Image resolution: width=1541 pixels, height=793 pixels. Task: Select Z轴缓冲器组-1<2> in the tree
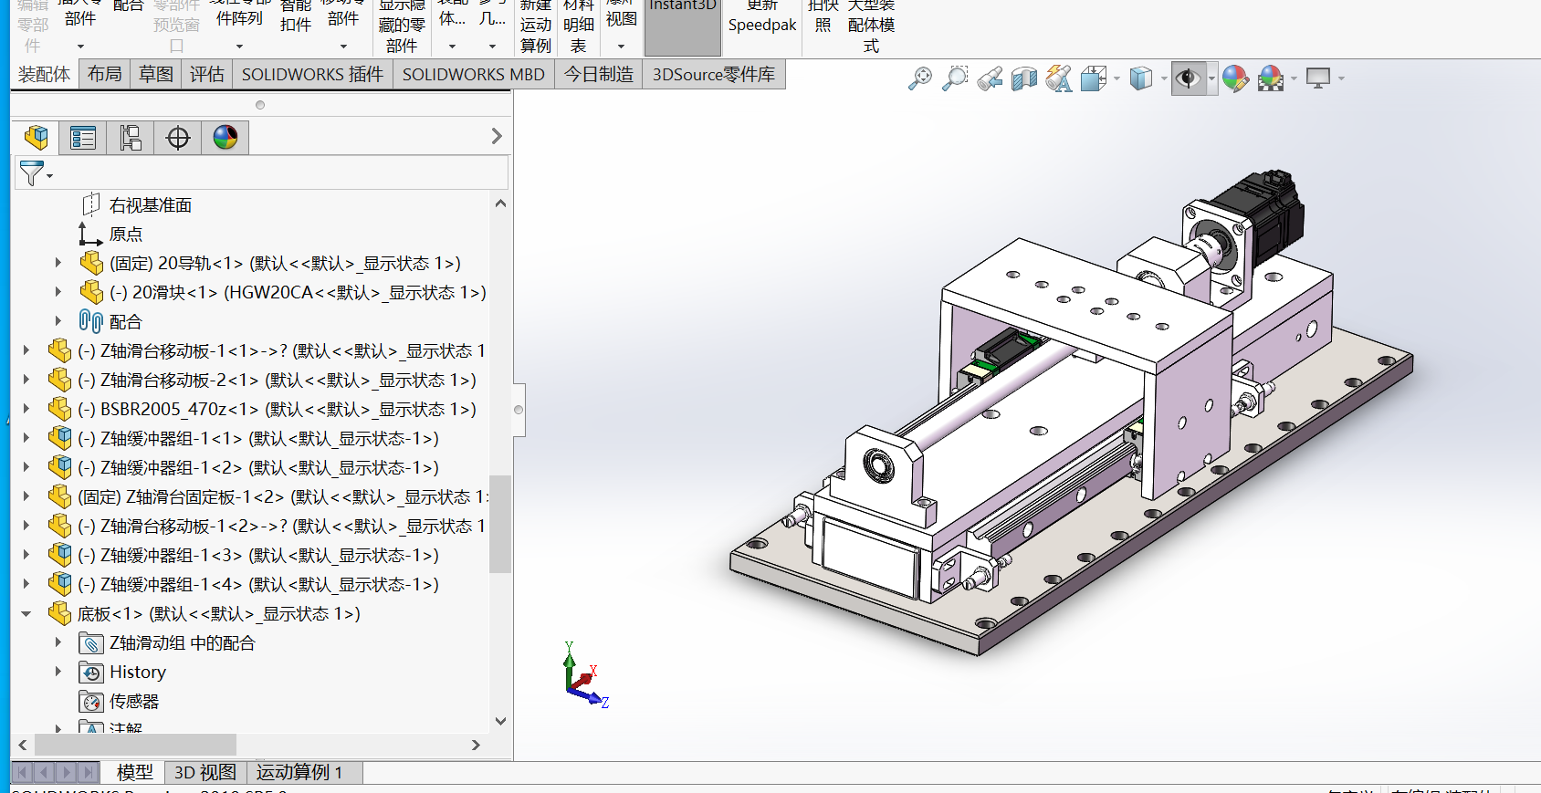(x=258, y=468)
